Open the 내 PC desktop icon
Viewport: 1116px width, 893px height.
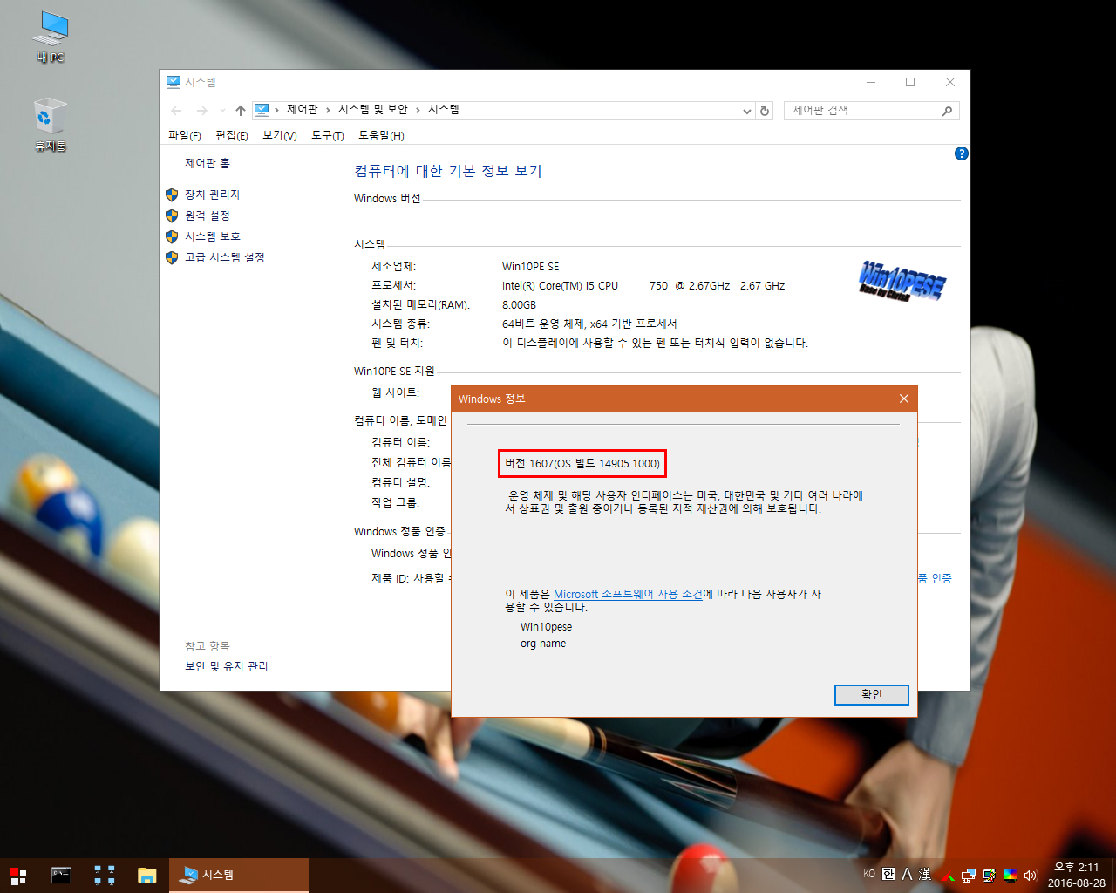50,37
